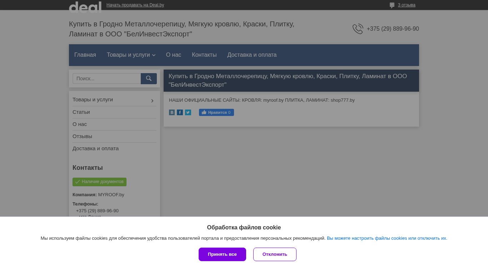Share page via Twitter icon
Viewport: 488px width, 274px height.
(x=188, y=112)
